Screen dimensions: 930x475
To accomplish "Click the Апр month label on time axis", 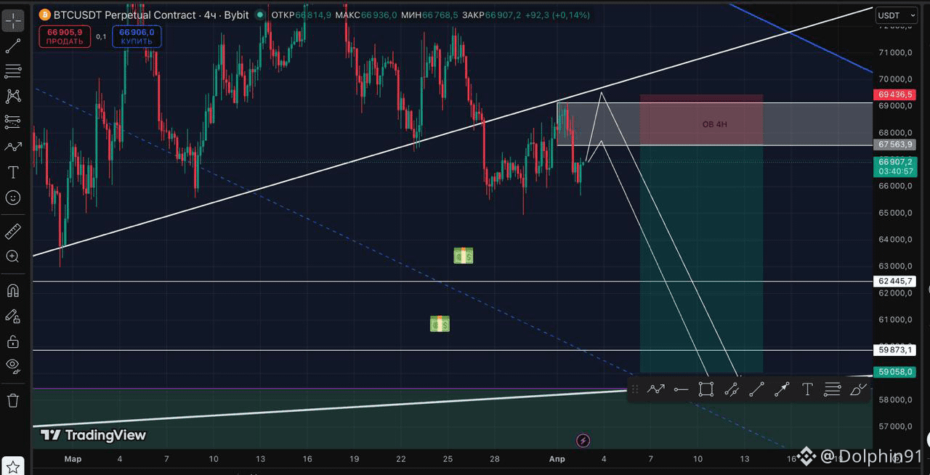I will point(557,458).
